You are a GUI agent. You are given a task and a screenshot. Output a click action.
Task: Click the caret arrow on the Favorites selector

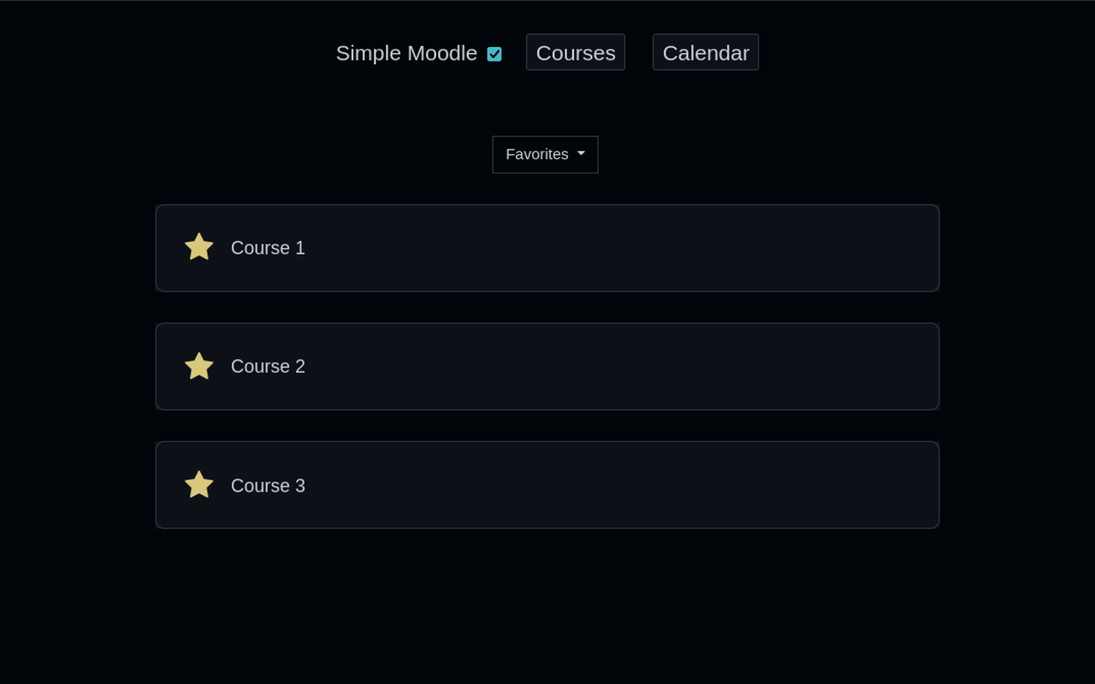point(582,155)
